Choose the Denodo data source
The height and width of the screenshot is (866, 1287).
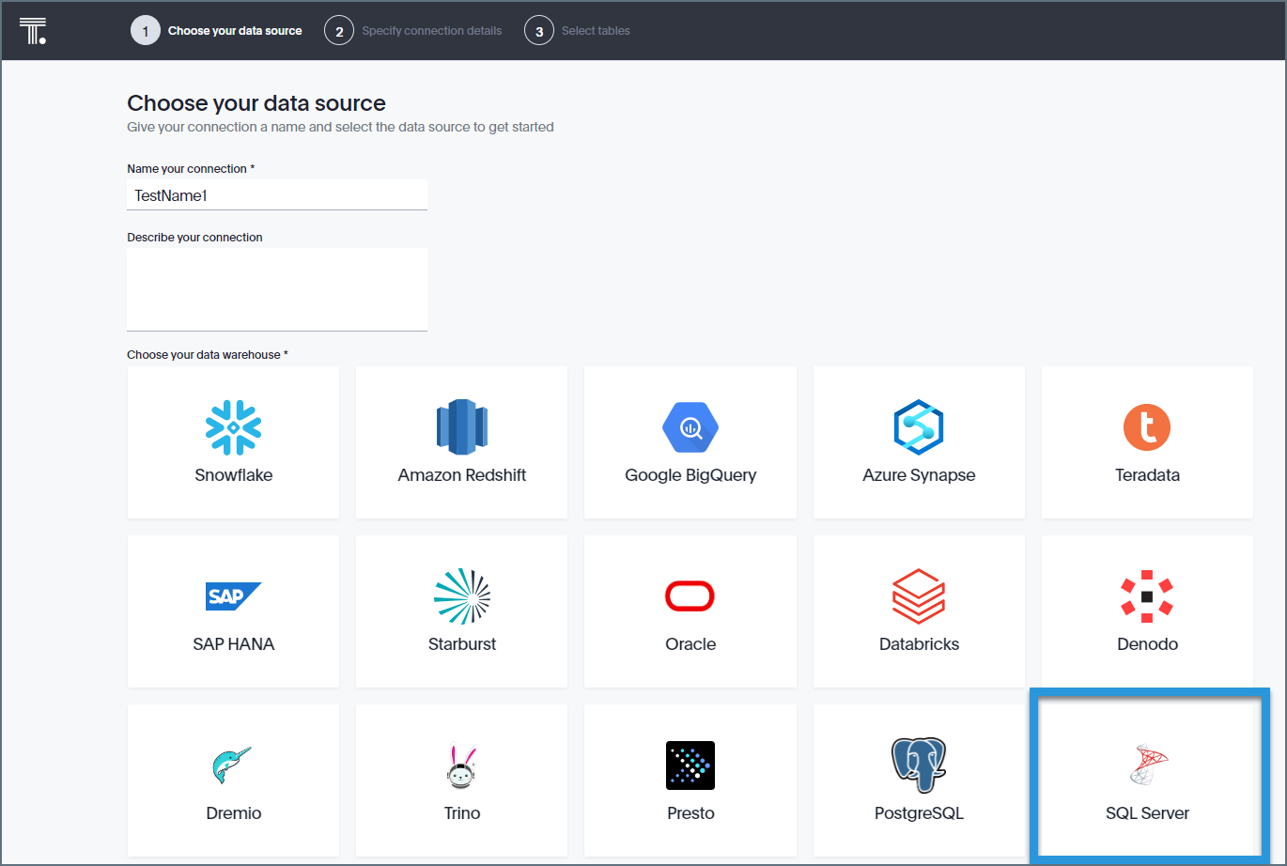point(1147,611)
